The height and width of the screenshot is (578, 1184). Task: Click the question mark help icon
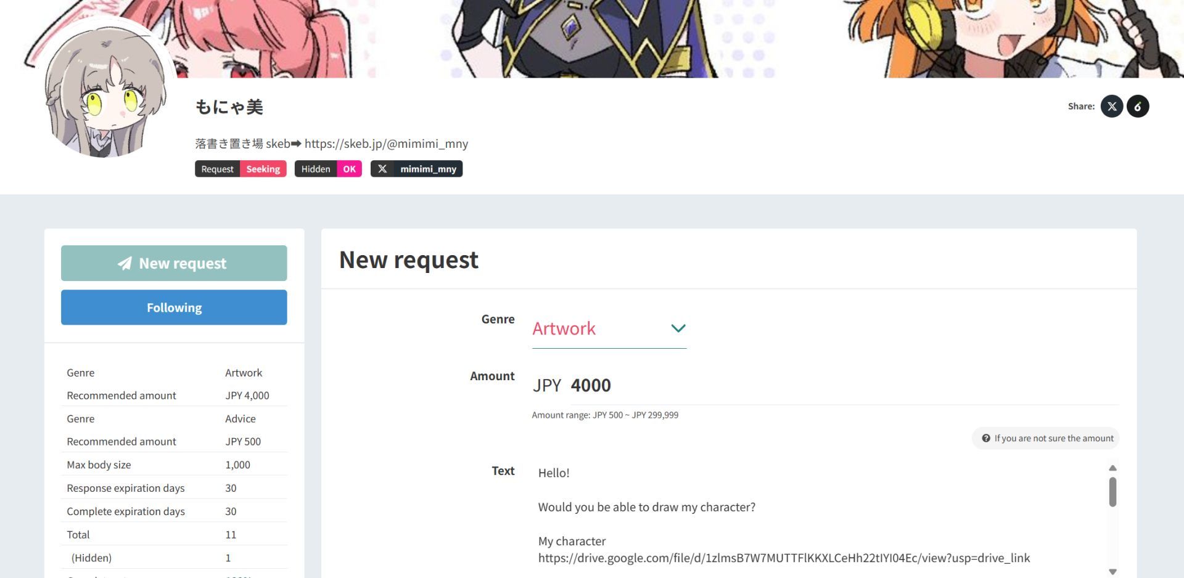986,438
